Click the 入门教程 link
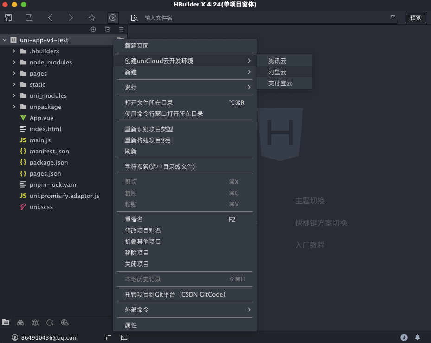The image size is (431, 343). (x=310, y=245)
